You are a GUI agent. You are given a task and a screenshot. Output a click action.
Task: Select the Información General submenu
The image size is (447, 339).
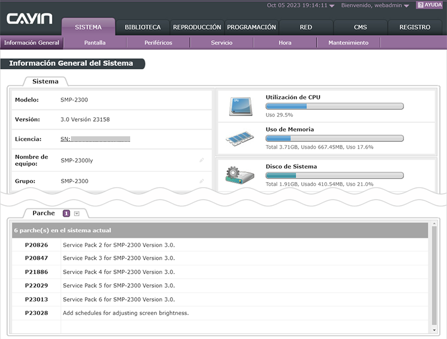[x=32, y=43]
